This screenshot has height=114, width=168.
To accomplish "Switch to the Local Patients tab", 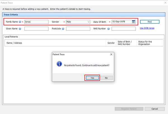I will click(11, 37).
